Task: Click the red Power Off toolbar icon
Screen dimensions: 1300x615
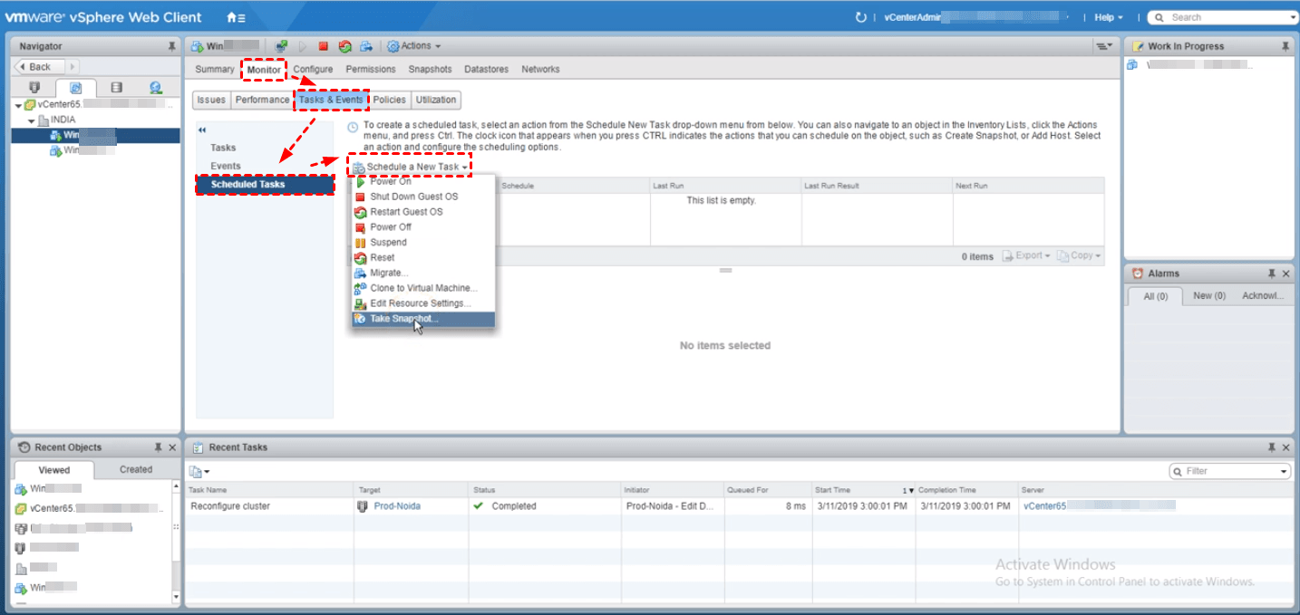Action: (323, 46)
